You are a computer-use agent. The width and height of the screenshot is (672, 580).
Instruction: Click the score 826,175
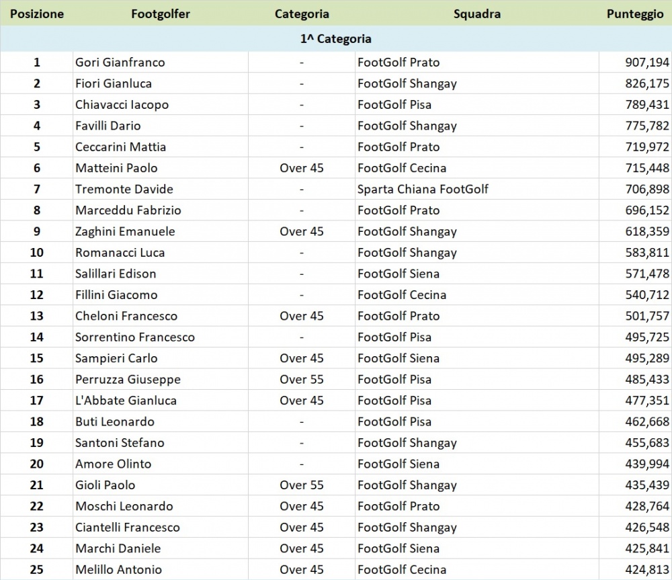tap(647, 83)
